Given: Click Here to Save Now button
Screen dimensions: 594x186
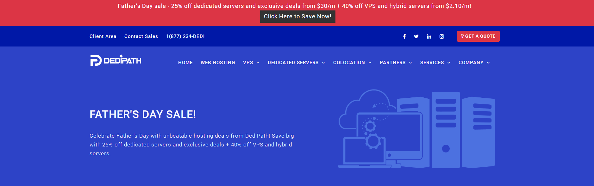Looking at the screenshot, I should coord(297,16).
